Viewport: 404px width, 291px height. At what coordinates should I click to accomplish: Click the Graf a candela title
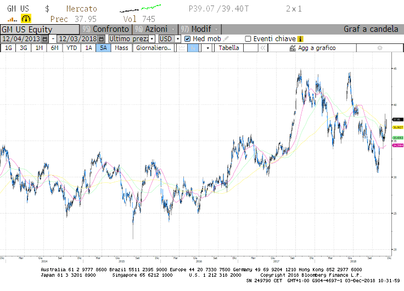pyautogui.click(x=371, y=29)
